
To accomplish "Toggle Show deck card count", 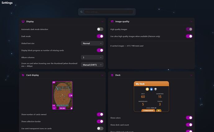I will 189,125.
